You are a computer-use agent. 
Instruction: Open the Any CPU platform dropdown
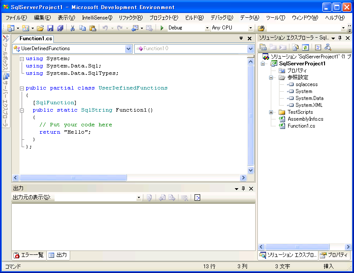click(x=250, y=28)
